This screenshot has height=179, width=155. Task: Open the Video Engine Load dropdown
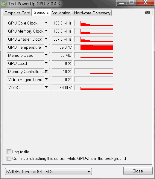[46, 79]
